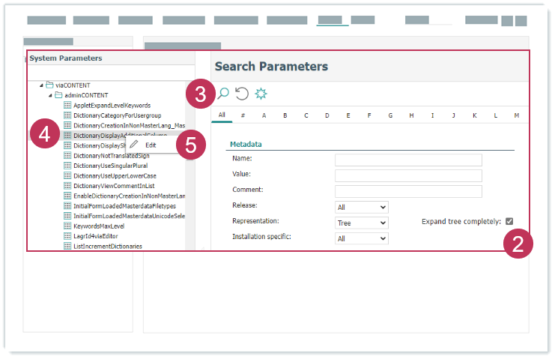The image size is (555, 359).
Task: Click the KeywordsMaxLevel parameter icon
Action: point(67,226)
